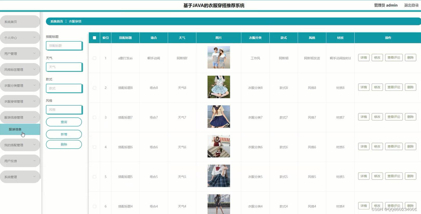Click 修改 for row 2
Screen dimensions: 421x214
[x=377, y=87]
